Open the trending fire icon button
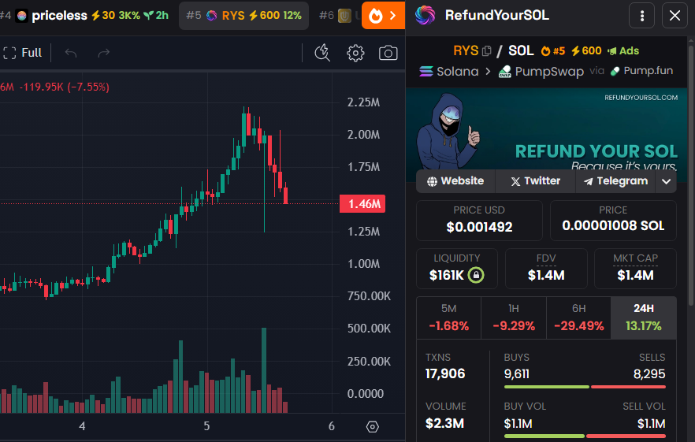 click(x=384, y=16)
